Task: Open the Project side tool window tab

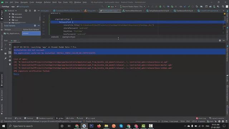Action: pos(2,15)
